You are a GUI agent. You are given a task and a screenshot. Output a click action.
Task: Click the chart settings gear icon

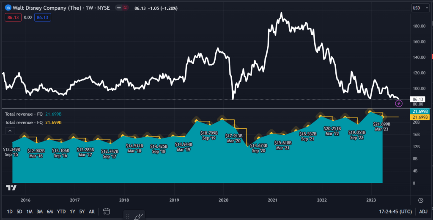click(421, 201)
